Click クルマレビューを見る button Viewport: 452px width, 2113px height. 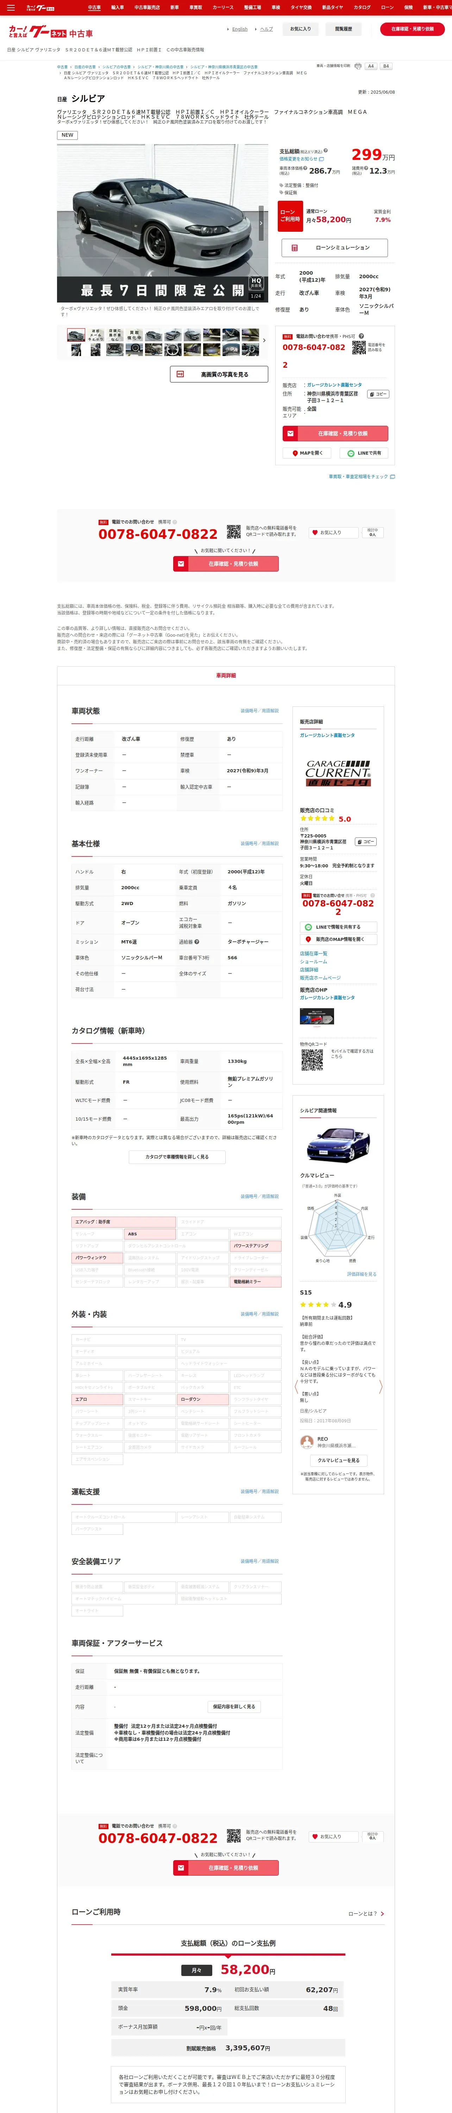[338, 1460]
